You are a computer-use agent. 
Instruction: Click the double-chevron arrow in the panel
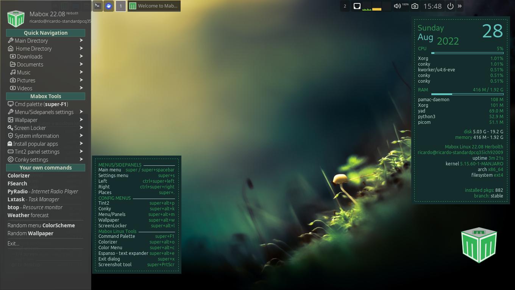click(460, 6)
